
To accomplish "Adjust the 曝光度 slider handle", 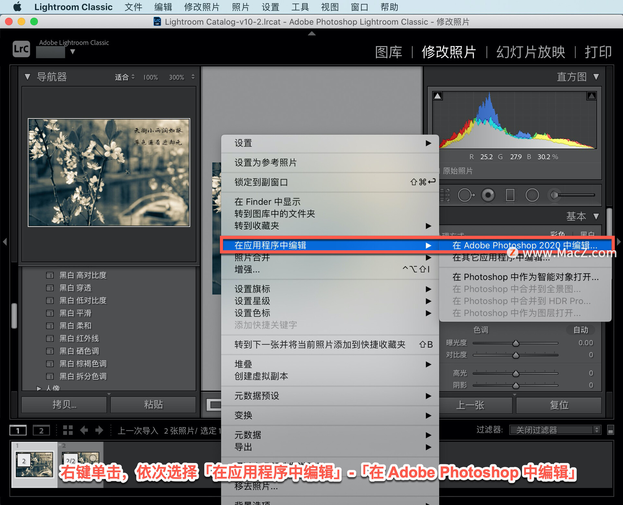I will [x=516, y=343].
